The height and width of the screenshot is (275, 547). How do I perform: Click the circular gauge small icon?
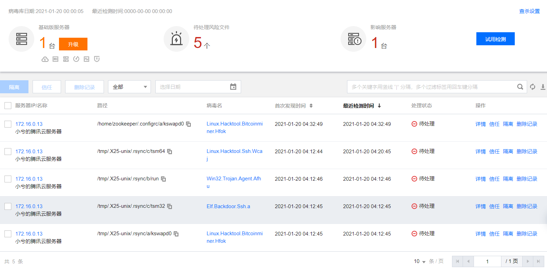(x=76, y=59)
